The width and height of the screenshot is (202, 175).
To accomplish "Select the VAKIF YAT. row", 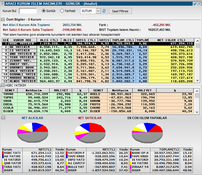I will [x=98, y=64].
